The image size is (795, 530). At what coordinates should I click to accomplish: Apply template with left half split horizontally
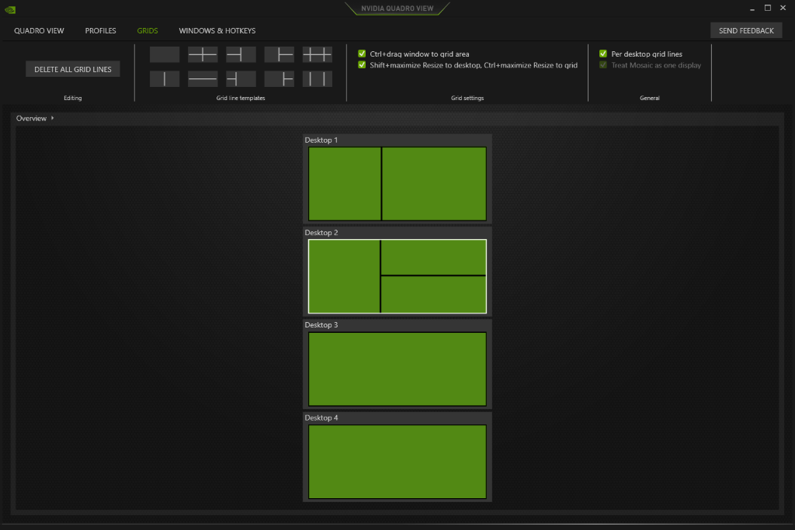click(241, 54)
